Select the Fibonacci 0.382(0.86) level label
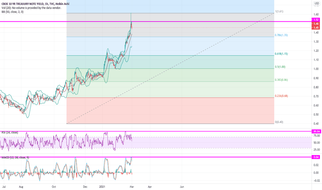Image resolution: width=322 pixels, height=190 pixels. point(281,80)
